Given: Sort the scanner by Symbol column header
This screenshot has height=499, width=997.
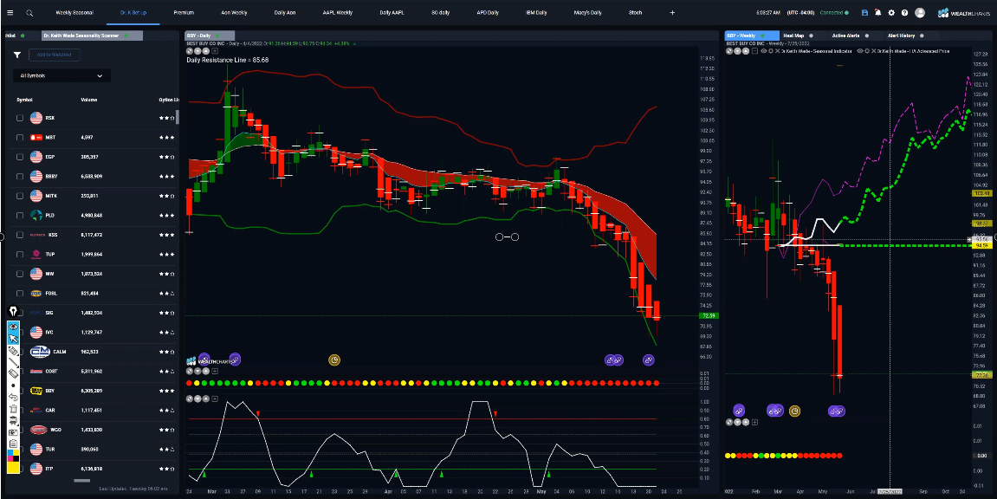Looking at the screenshot, I should click(x=25, y=100).
